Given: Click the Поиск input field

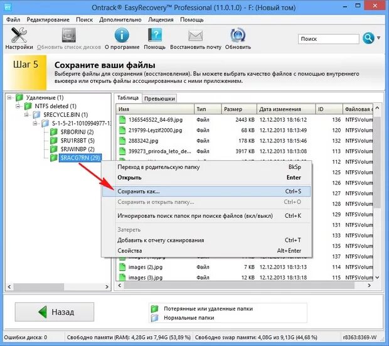Looking at the screenshot, I should click(329, 39).
